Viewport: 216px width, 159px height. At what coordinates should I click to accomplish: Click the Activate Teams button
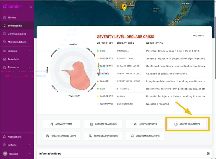tap(61, 124)
